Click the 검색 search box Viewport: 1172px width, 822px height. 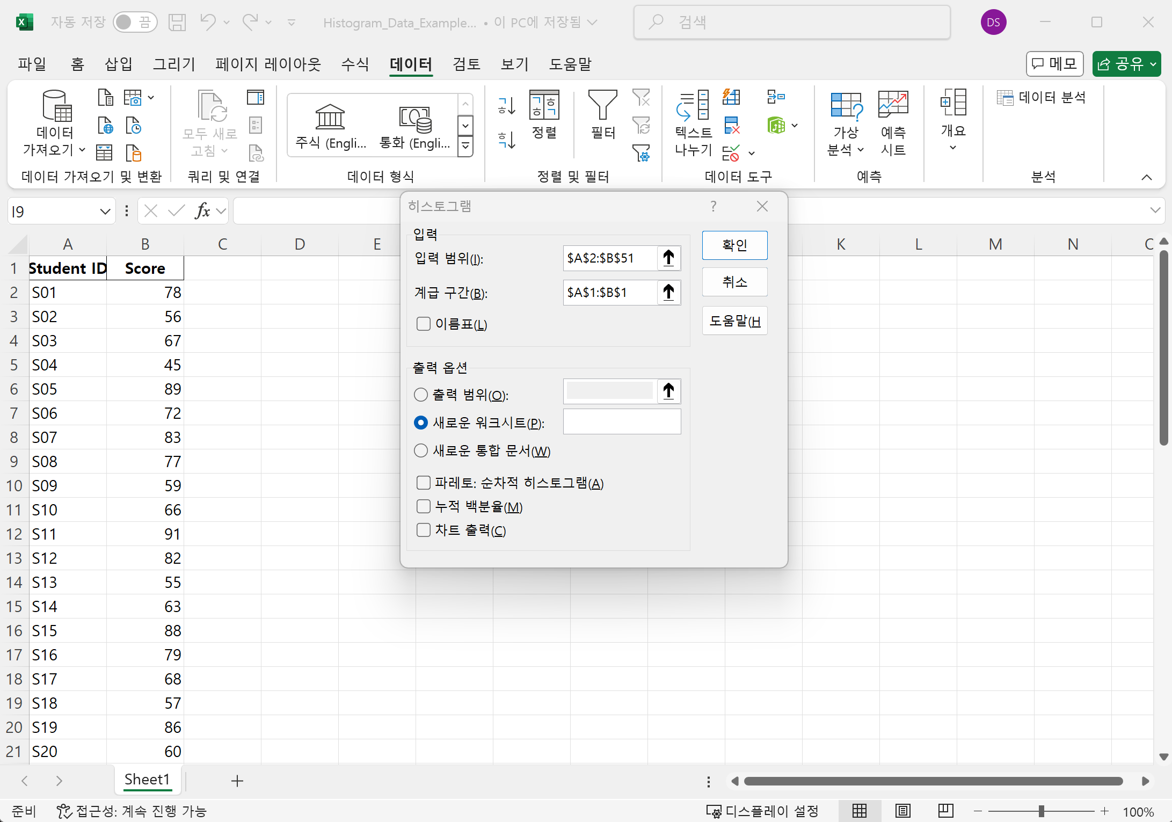click(792, 22)
